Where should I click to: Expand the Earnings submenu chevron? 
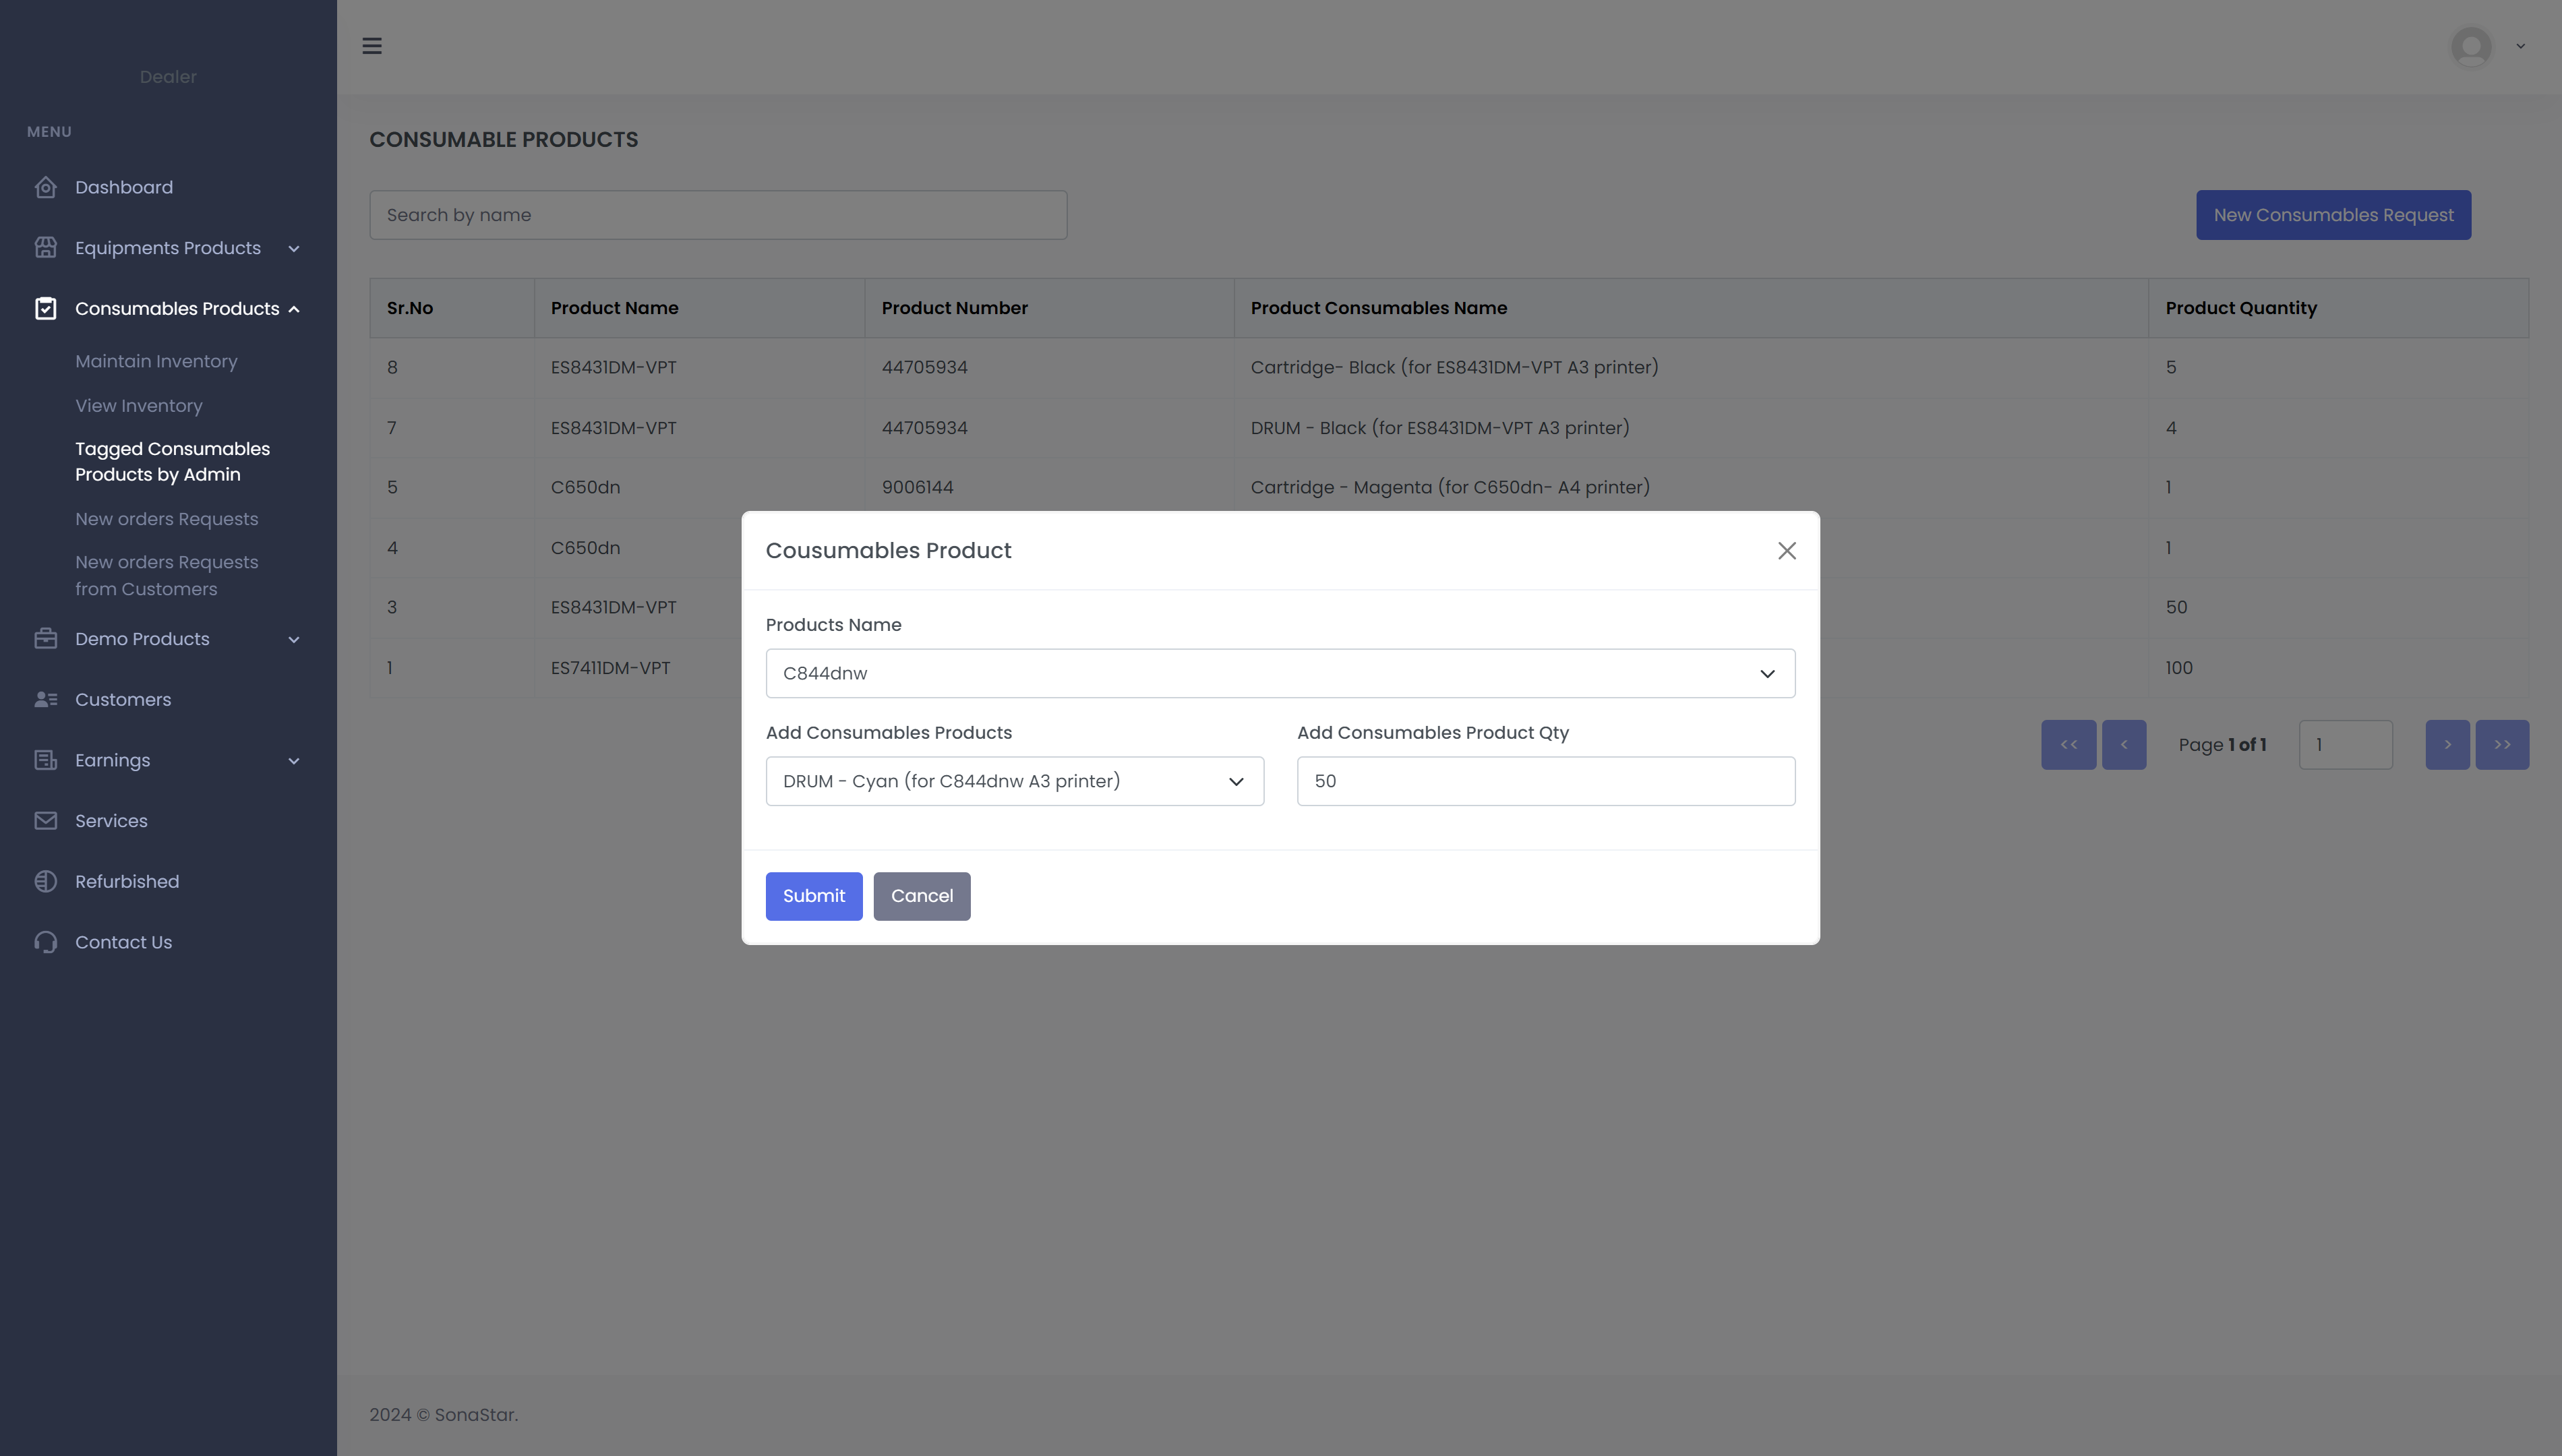coord(294,761)
